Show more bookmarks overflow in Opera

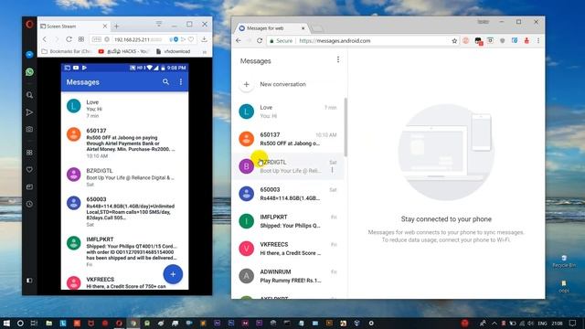205,52
